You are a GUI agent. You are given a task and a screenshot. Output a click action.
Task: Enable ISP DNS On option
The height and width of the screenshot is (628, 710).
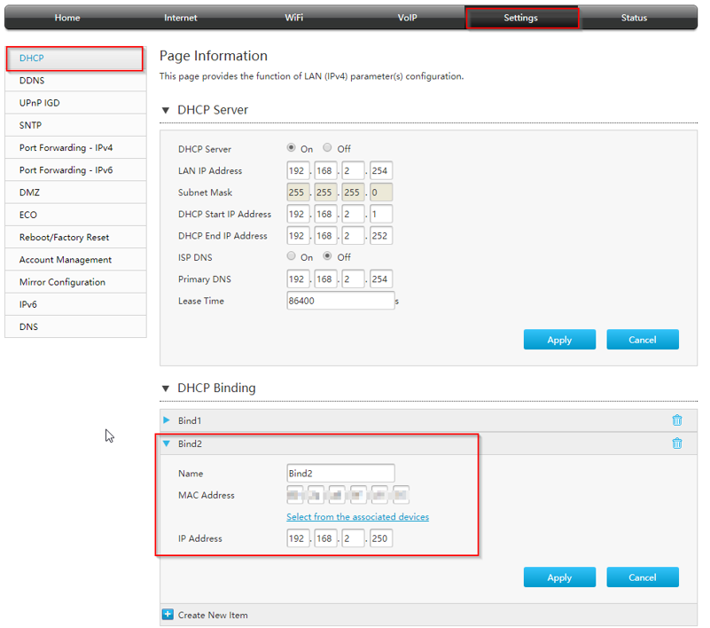pos(292,256)
